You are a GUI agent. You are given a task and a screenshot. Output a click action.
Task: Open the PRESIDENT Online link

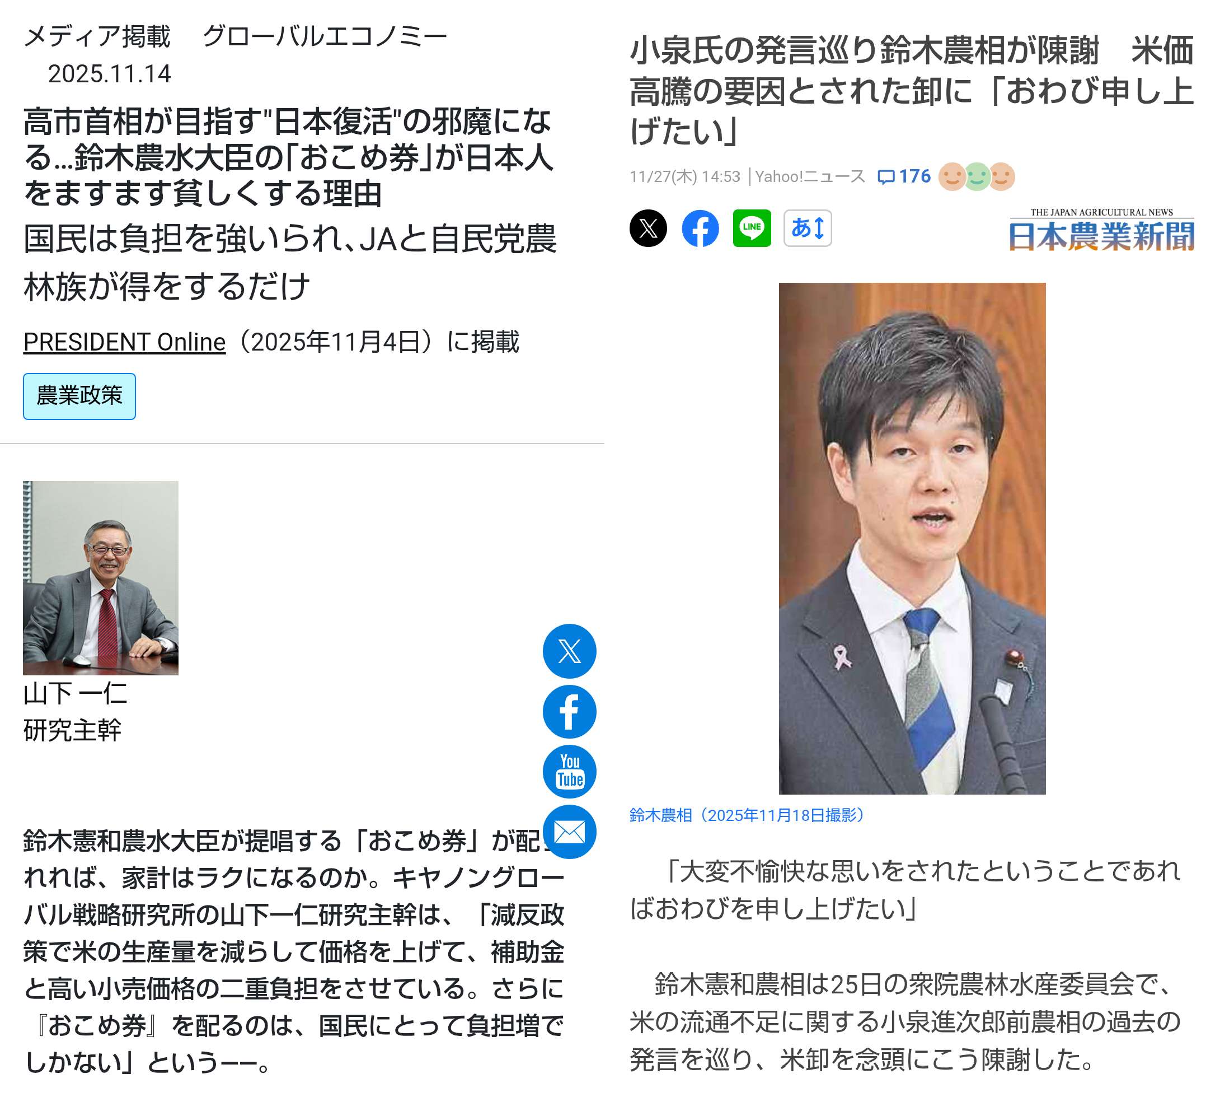(x=124, y=342)
